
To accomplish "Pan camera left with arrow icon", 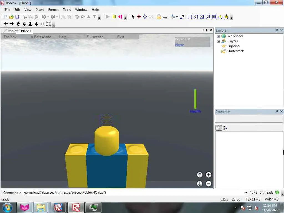I will point(6,24).
